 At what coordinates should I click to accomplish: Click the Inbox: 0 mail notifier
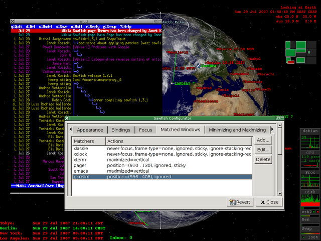coord(121,237)
